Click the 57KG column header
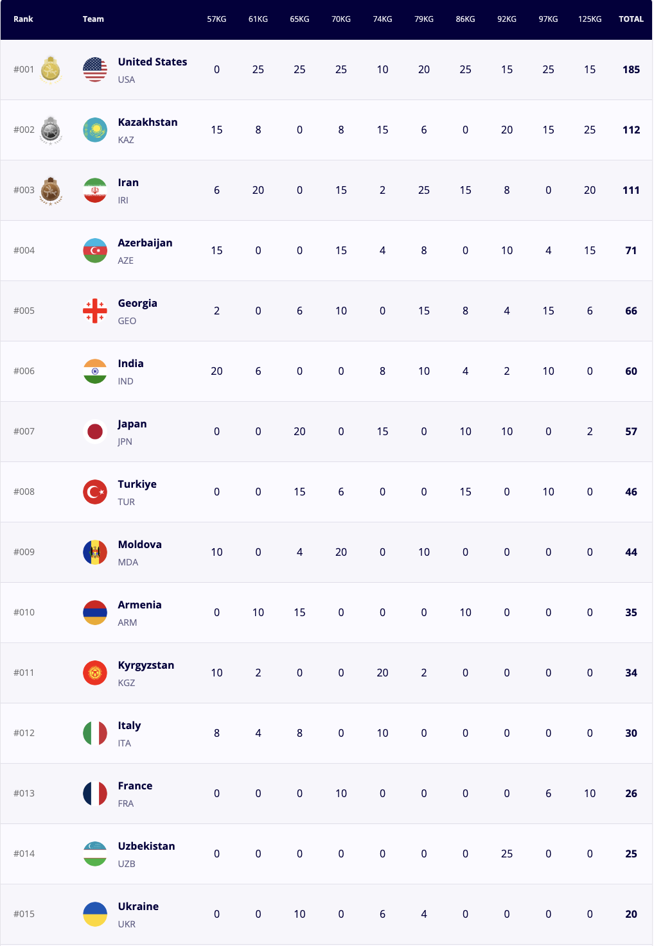The width and height of the screenshot is (654, 946). (217, 19)
